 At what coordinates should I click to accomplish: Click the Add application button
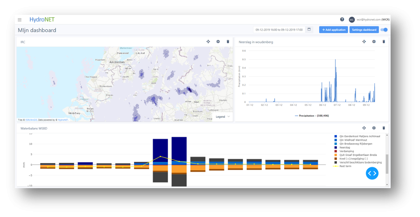pos(334,30)
